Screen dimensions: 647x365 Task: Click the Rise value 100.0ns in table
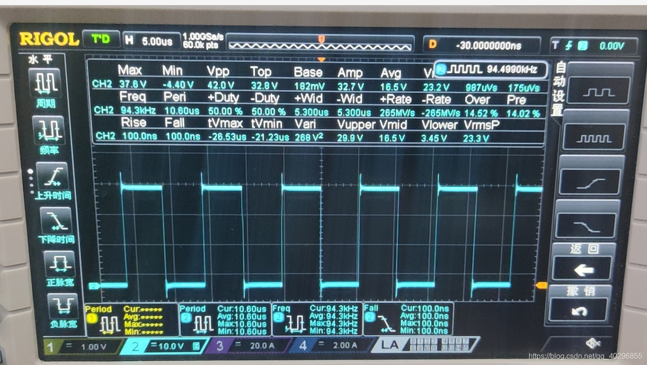[x=139, y=136]
